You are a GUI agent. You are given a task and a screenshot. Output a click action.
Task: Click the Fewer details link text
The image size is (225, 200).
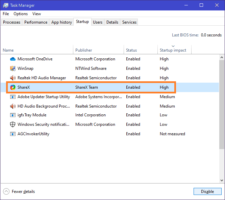23,192
